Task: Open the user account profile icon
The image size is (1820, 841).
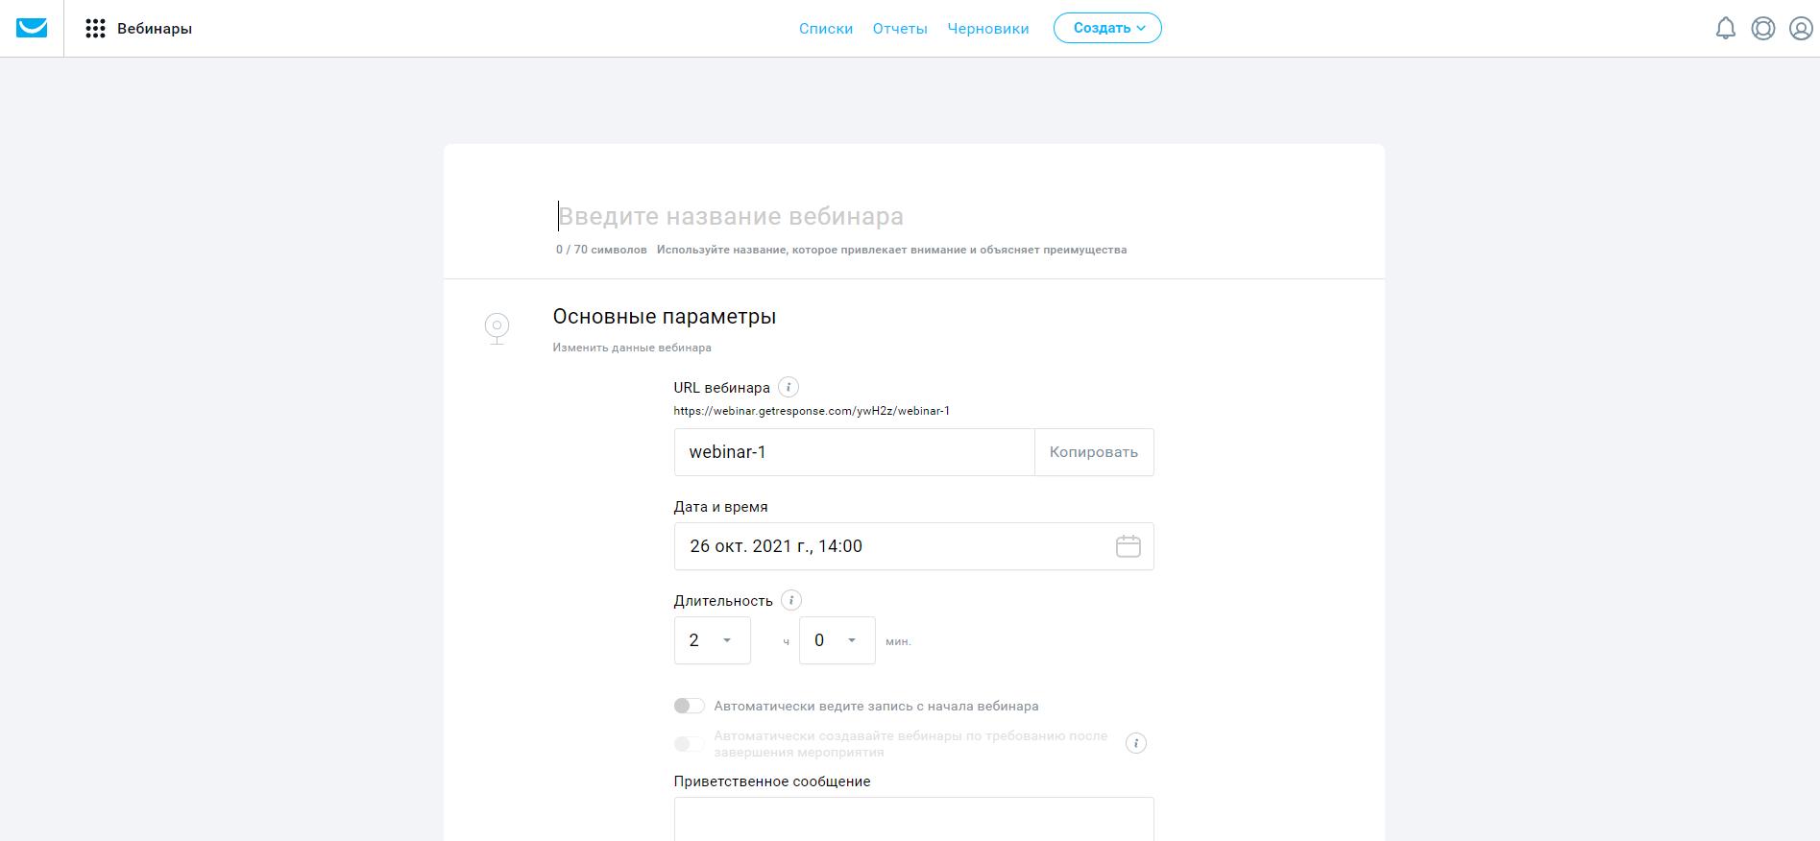Action: 1801,29
